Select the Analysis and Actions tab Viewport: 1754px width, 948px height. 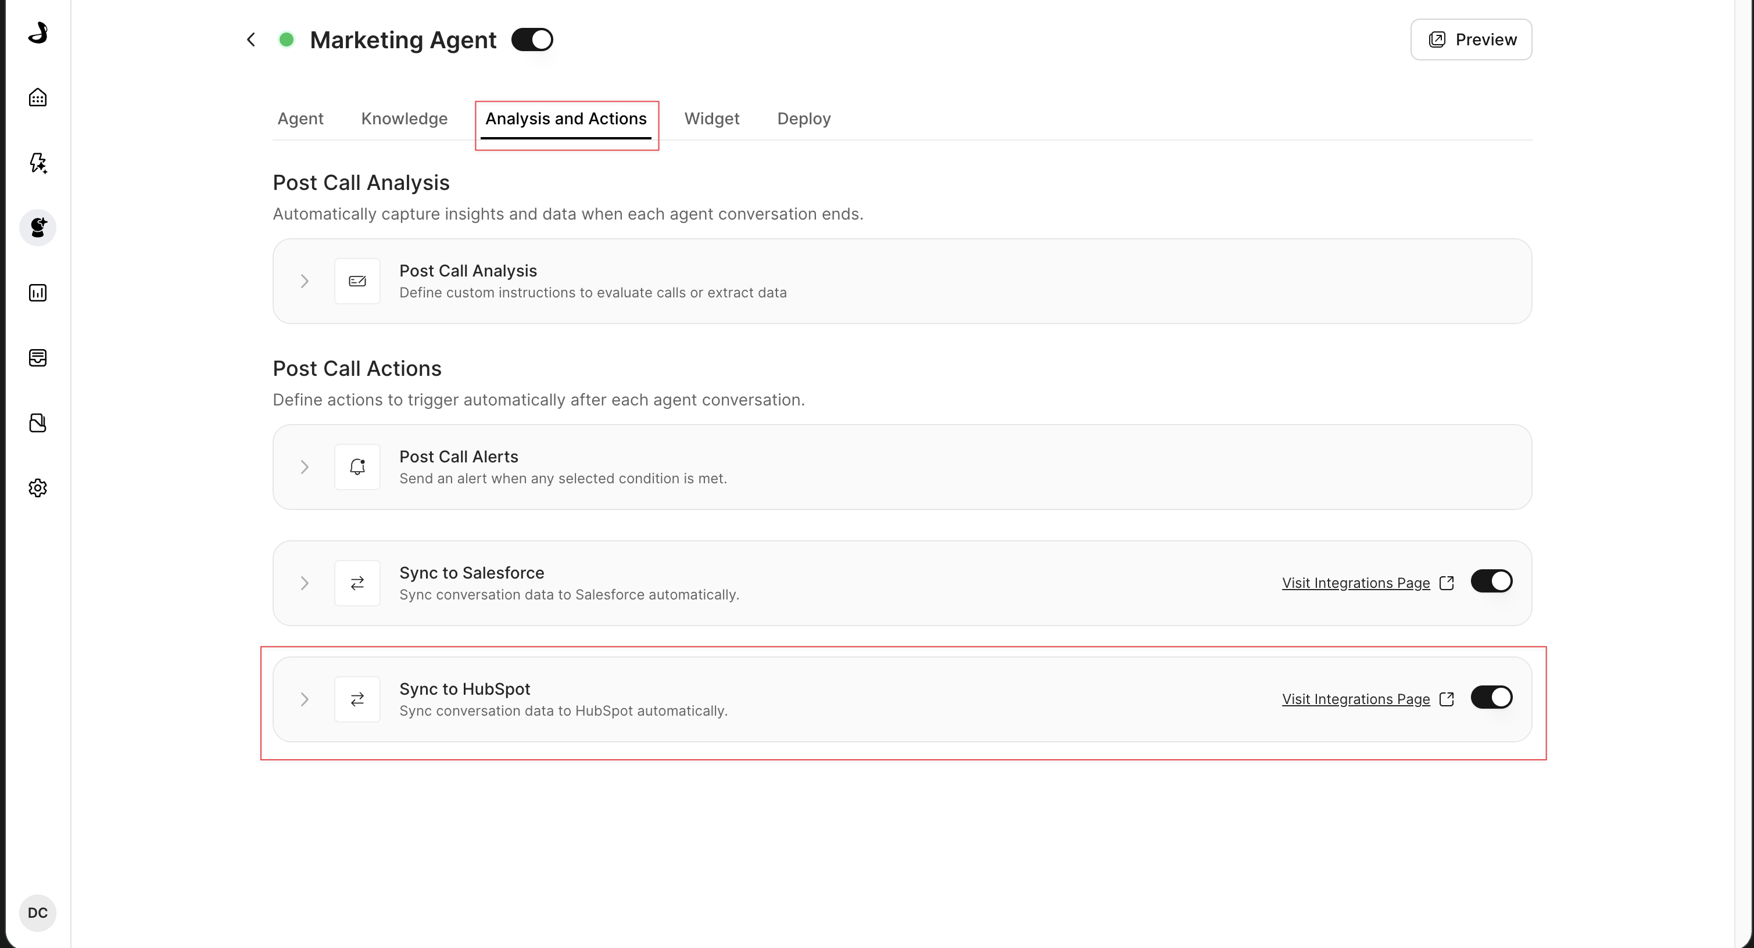click(x=566, y=119)
